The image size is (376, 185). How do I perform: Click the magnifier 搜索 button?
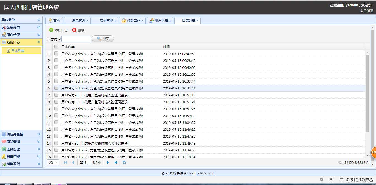103,39
